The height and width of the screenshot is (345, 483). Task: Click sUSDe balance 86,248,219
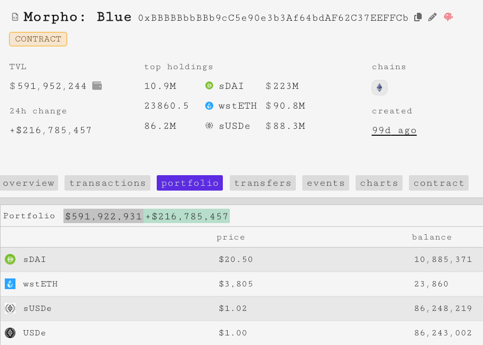click(x=443, y=308)
